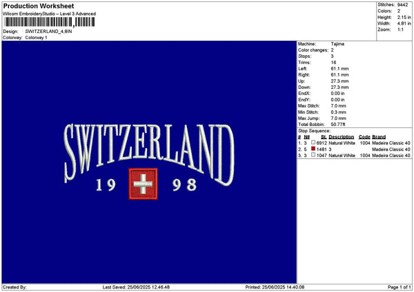The height and width of the screenshot is (292, 414).
Task: Click the stitch count '1047' in stop 3
Action: [x=322, y=156]
